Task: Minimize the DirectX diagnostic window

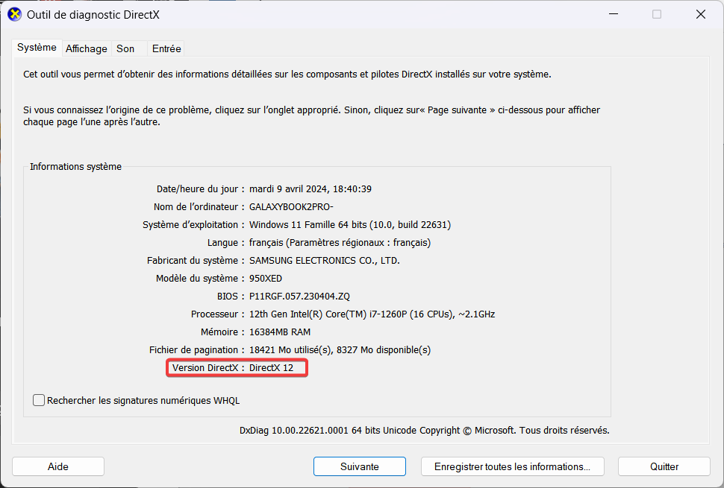Action: [x=614, y=14]
